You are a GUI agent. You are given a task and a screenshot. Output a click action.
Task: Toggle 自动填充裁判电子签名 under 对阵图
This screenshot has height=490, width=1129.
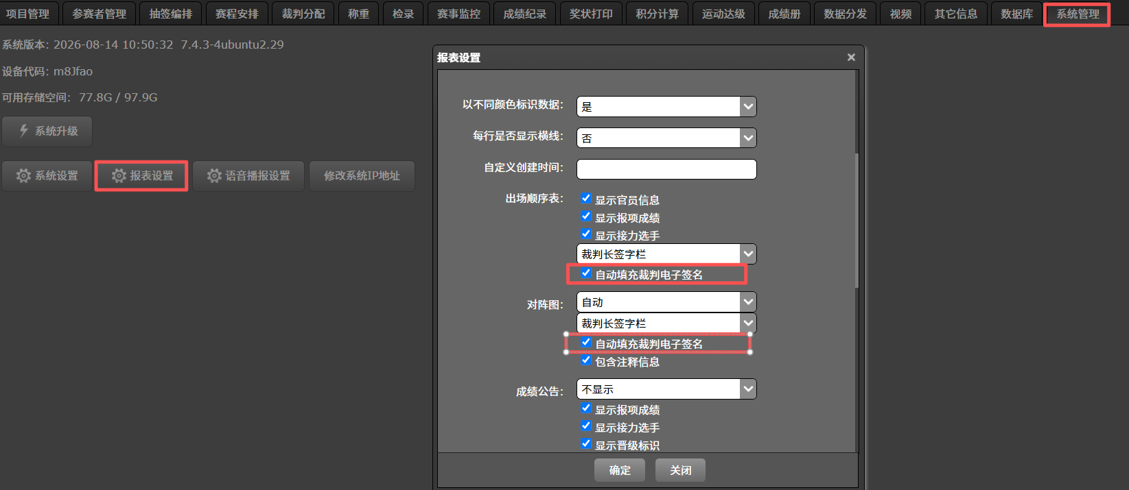tap(586, 343)
